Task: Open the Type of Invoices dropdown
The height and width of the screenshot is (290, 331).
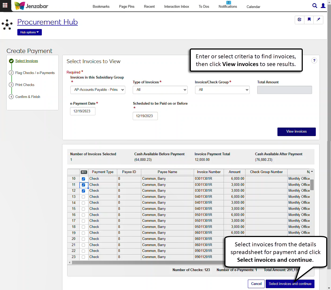Action: (x=160, y=90)
